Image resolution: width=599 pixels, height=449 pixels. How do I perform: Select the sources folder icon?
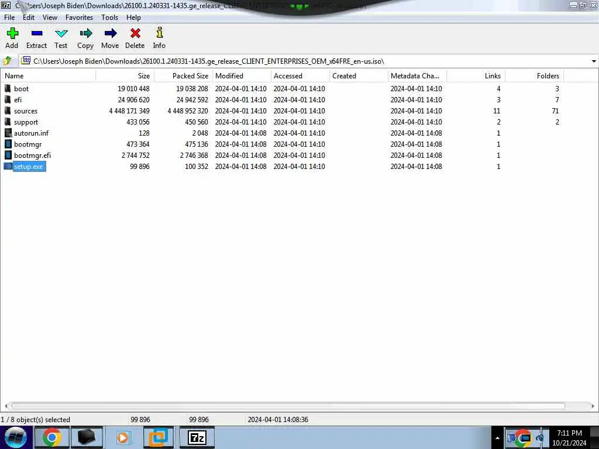(8, 110)
